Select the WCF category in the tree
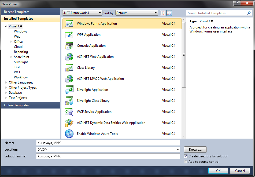The image size is (255, 177). [x=17, y=72]
